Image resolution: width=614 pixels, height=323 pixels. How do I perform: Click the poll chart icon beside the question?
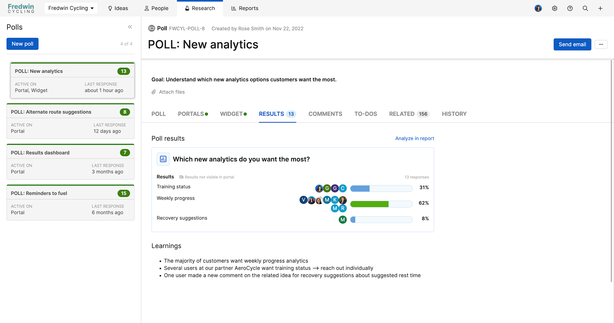tap(163, 159)
